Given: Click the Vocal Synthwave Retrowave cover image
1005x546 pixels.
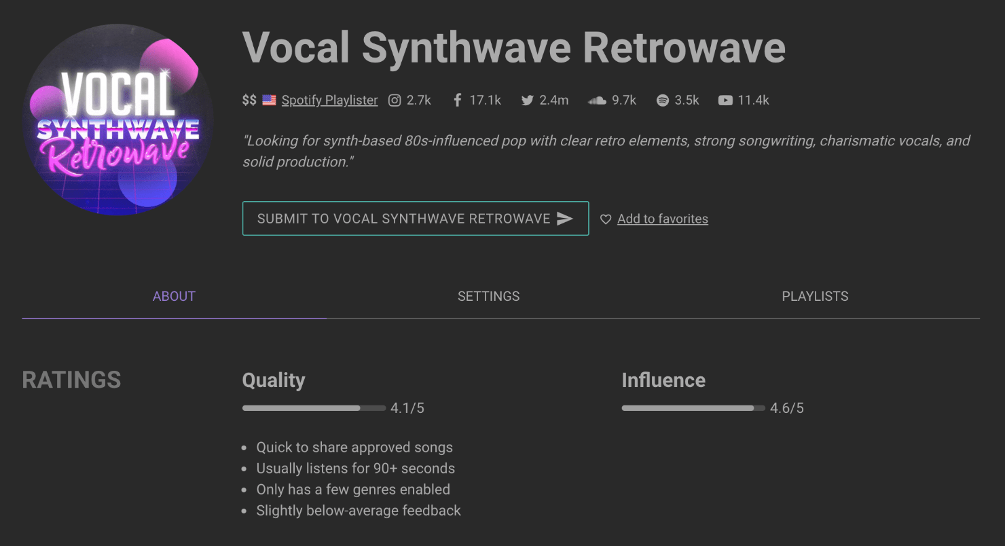Looking at the screenshot, I should tap(117, 119).
